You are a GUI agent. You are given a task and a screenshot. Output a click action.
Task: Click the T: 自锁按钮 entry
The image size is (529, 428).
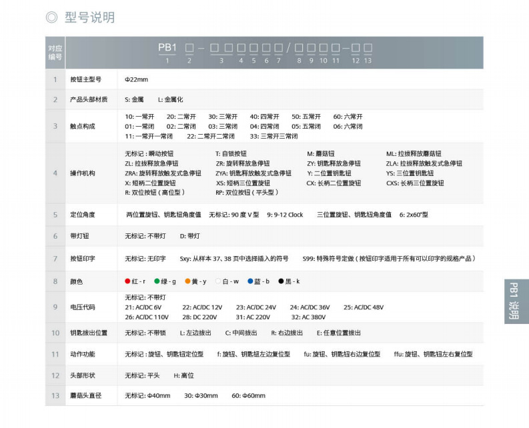click(x=231, y=154)
